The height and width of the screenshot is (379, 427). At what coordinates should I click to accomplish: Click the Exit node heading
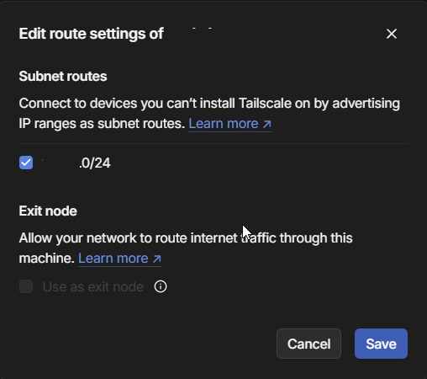[48, 211]
